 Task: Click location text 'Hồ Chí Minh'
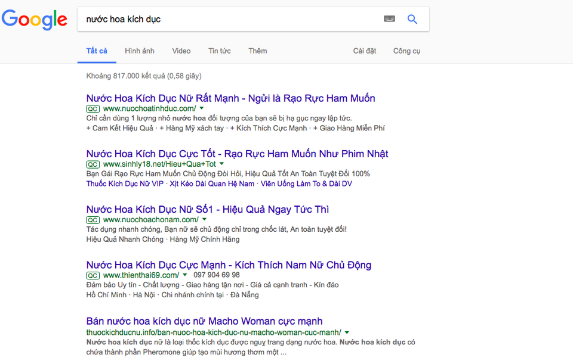click(x=106, y=295)
